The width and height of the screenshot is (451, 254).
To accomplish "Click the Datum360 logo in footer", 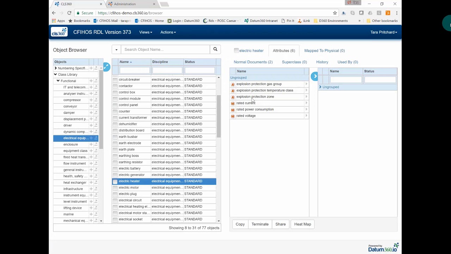I will [x=383, y=247].
